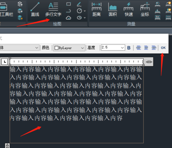Select the rectangle drawing tool
172x148 pixels.
coord(69,4)
